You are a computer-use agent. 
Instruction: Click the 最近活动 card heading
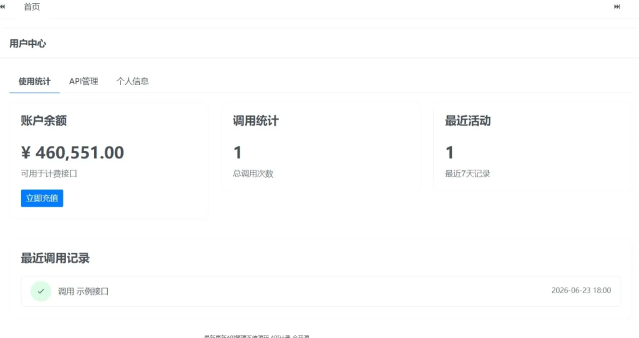click(x=467, y=121)
